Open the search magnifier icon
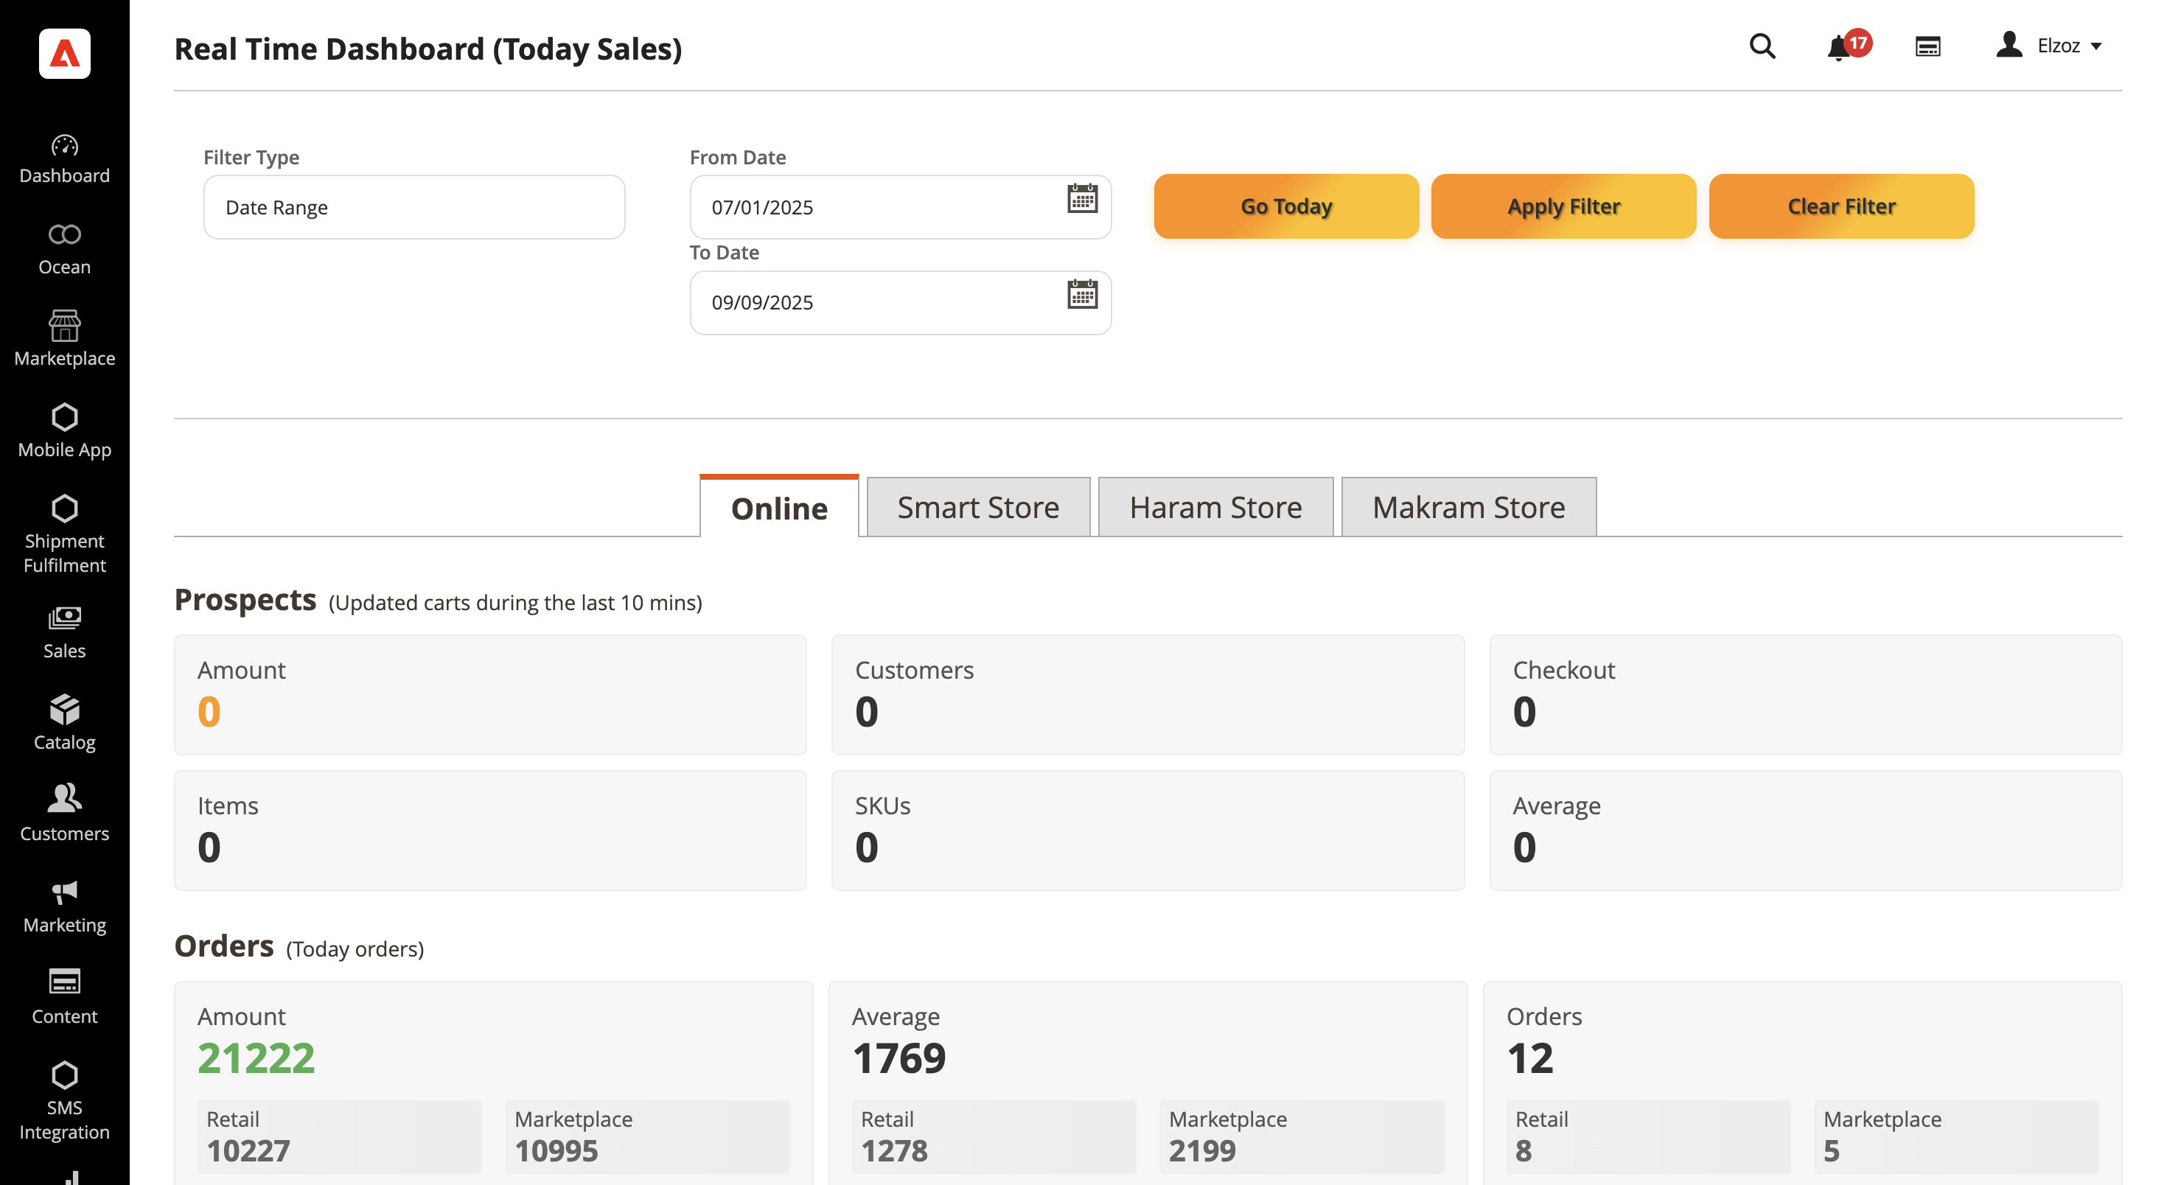 tap(1762, 46)
